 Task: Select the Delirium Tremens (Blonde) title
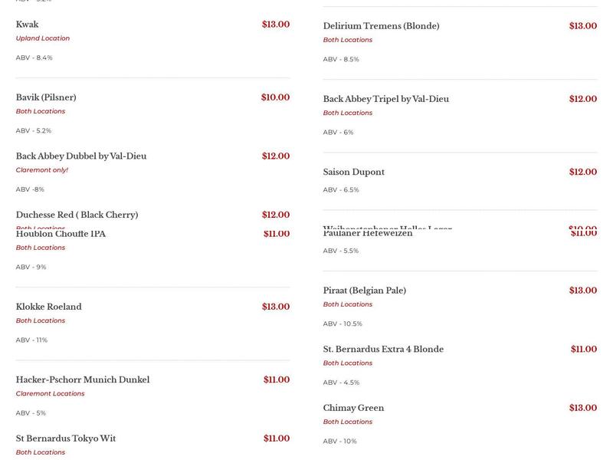(x=381, y=26)
